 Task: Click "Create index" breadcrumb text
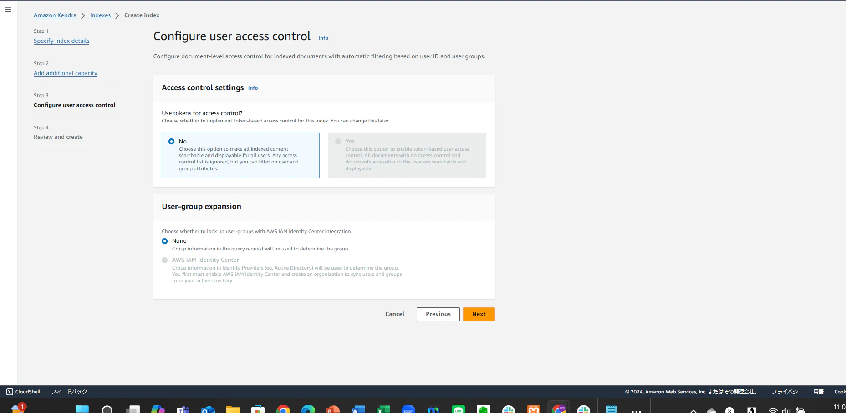click(142, 15)
